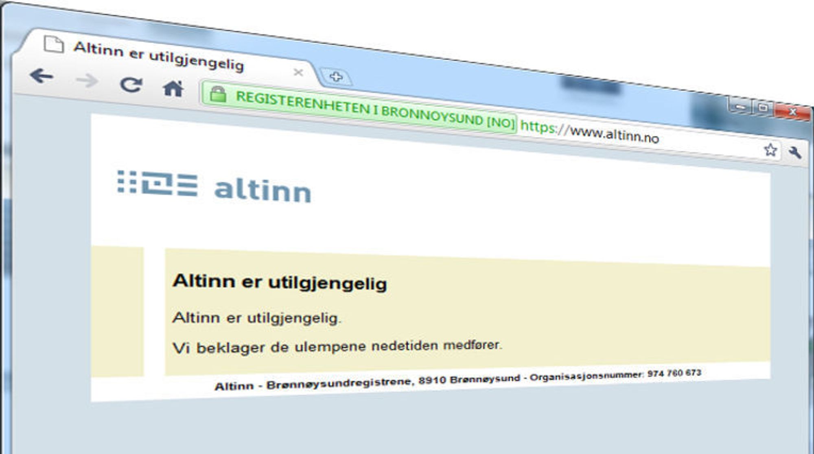The width and height of the screenshot is (814, 454).
Task: Click the Organisasjonsnummer 974 760 673 text
Action: pyautogui.click(x=615, y=375)
